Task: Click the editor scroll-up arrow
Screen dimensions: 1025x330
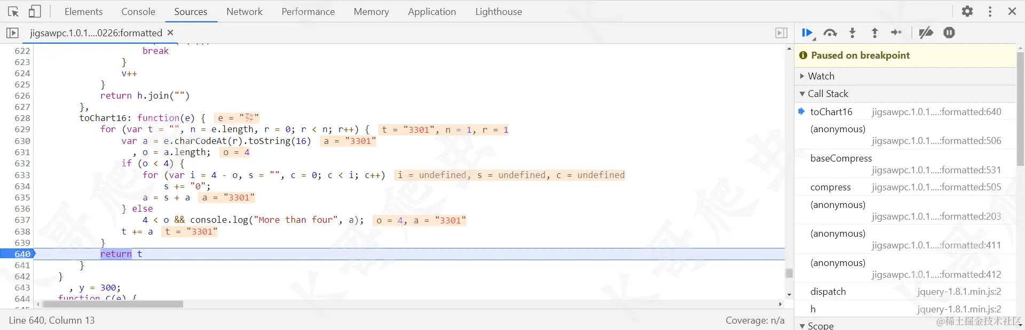Action: pyautogui.click(x=789, y=49)
